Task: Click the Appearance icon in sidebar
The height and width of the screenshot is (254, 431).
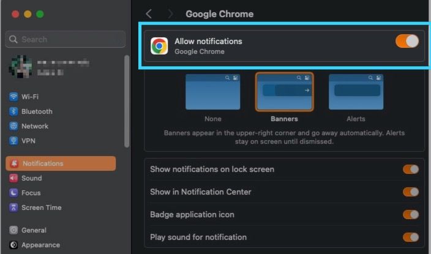Action: click(x=13, y=245)
